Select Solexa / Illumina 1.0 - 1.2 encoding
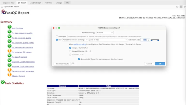 point(70,51)
